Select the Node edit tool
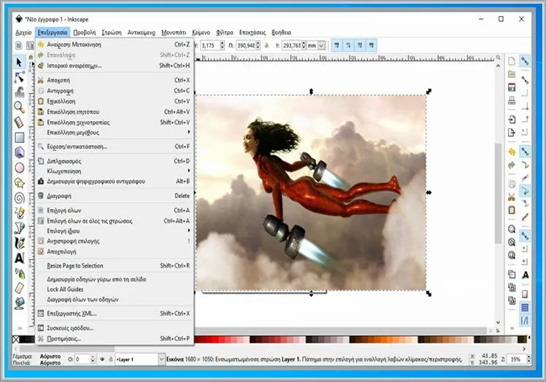546x382 pixels. (20, 77)
